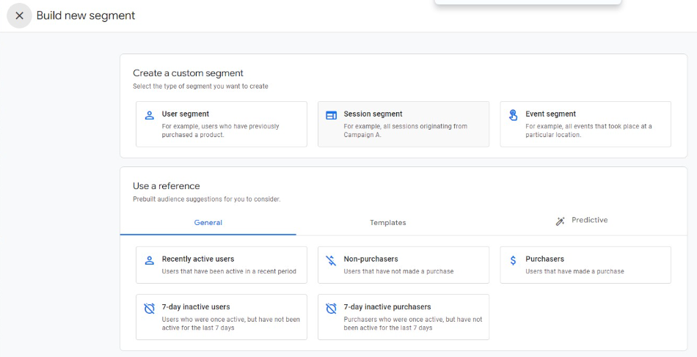Screen dimensions: 697x357
Task: Click the Non-purchasers crossed-out dollar icon
Action: 331,260
